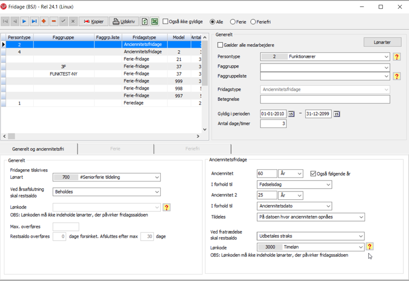Expand the 'Tildeles' dropdown list

361,217
